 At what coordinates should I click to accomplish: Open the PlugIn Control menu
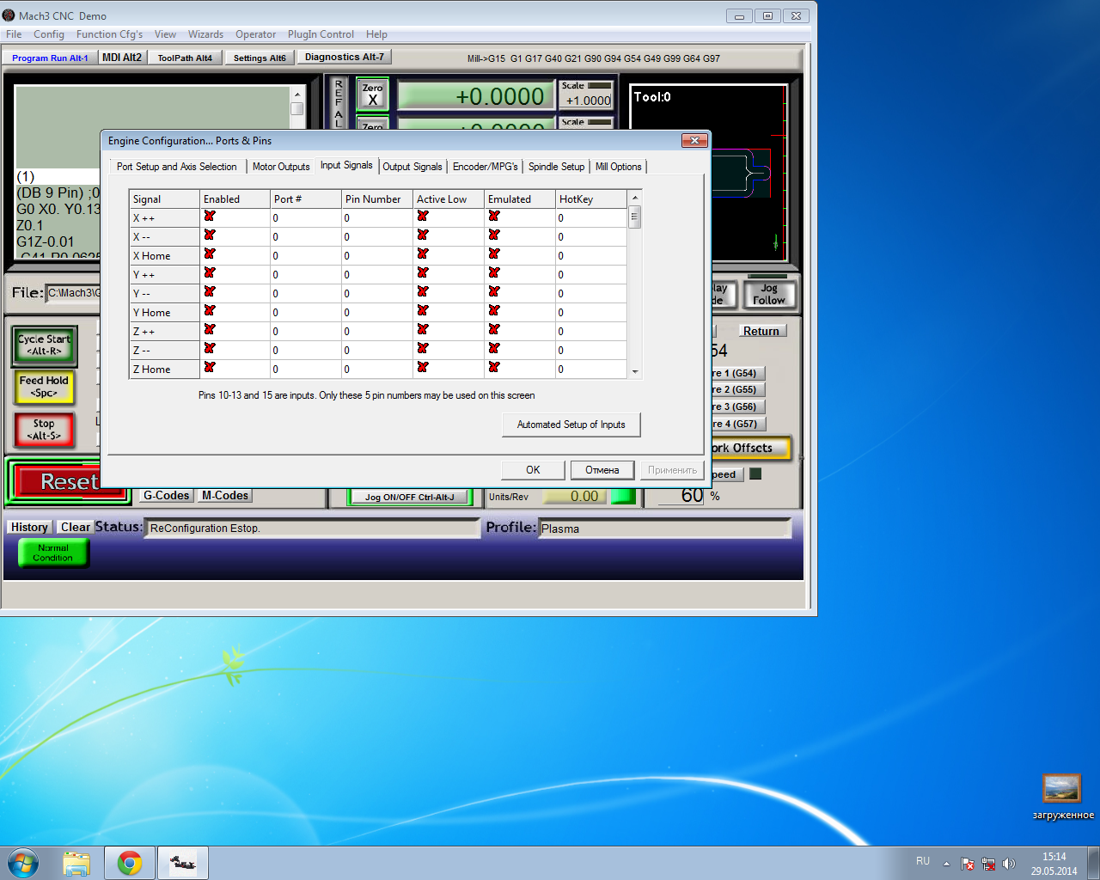click(x=321, y=34)
